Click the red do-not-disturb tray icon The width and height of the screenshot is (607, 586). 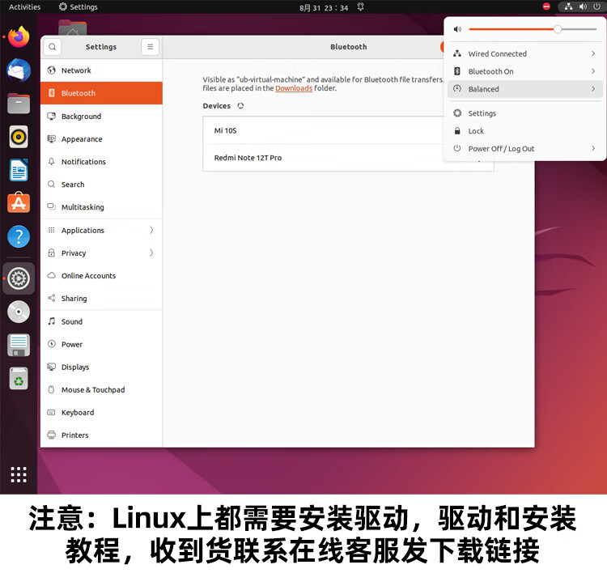(546, 6)
